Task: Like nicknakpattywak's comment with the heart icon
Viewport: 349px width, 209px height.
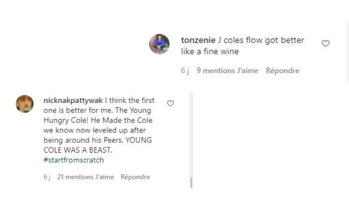Action: [170, 103]
